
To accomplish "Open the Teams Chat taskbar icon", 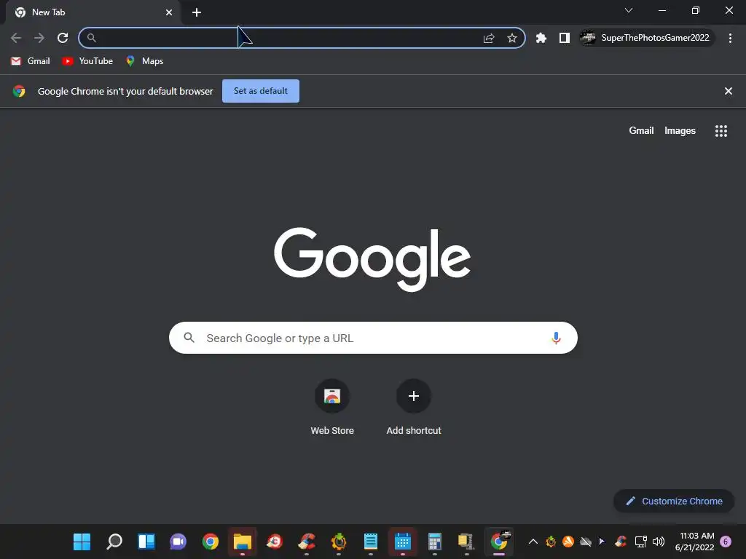I will point(178,542).
